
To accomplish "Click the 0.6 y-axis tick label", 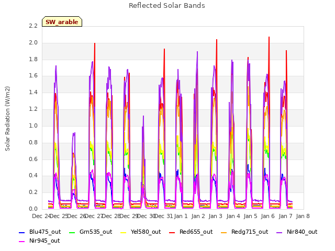I will 33,159.
